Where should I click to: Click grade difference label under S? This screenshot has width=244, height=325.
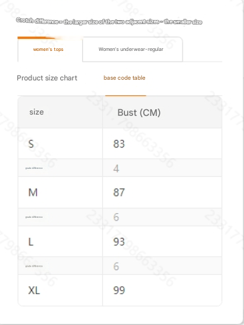click(34, 168)
